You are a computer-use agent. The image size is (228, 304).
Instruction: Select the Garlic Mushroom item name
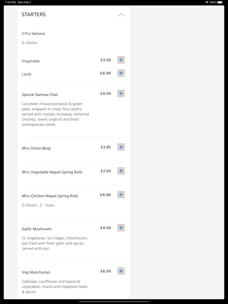36,229
